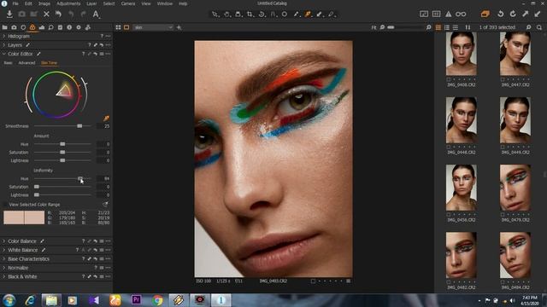
Task: Click the Skin Tone color swatch
Action: [24, 217]
